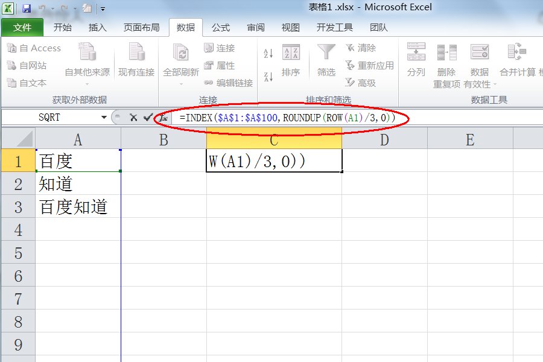The height and width of the screenshot is (362, 543).
Task: Cancel the formula entry with the X button
Action: [134, 116]
